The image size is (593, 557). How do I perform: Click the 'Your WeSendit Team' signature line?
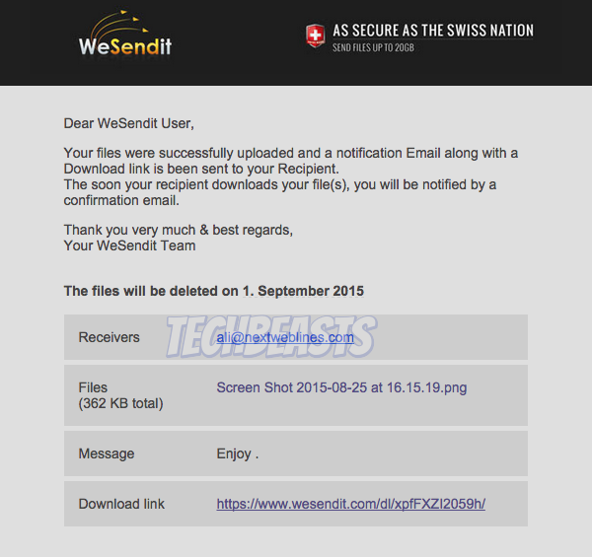[129, 245]
